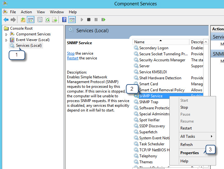
Task: Click the Event Viewer (Local) tree icon
Action: [12, 40]
